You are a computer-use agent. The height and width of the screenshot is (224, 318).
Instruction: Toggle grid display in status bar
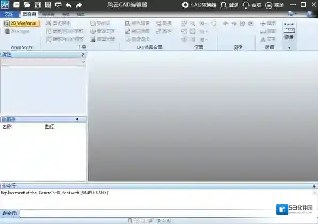click(137, 221)
